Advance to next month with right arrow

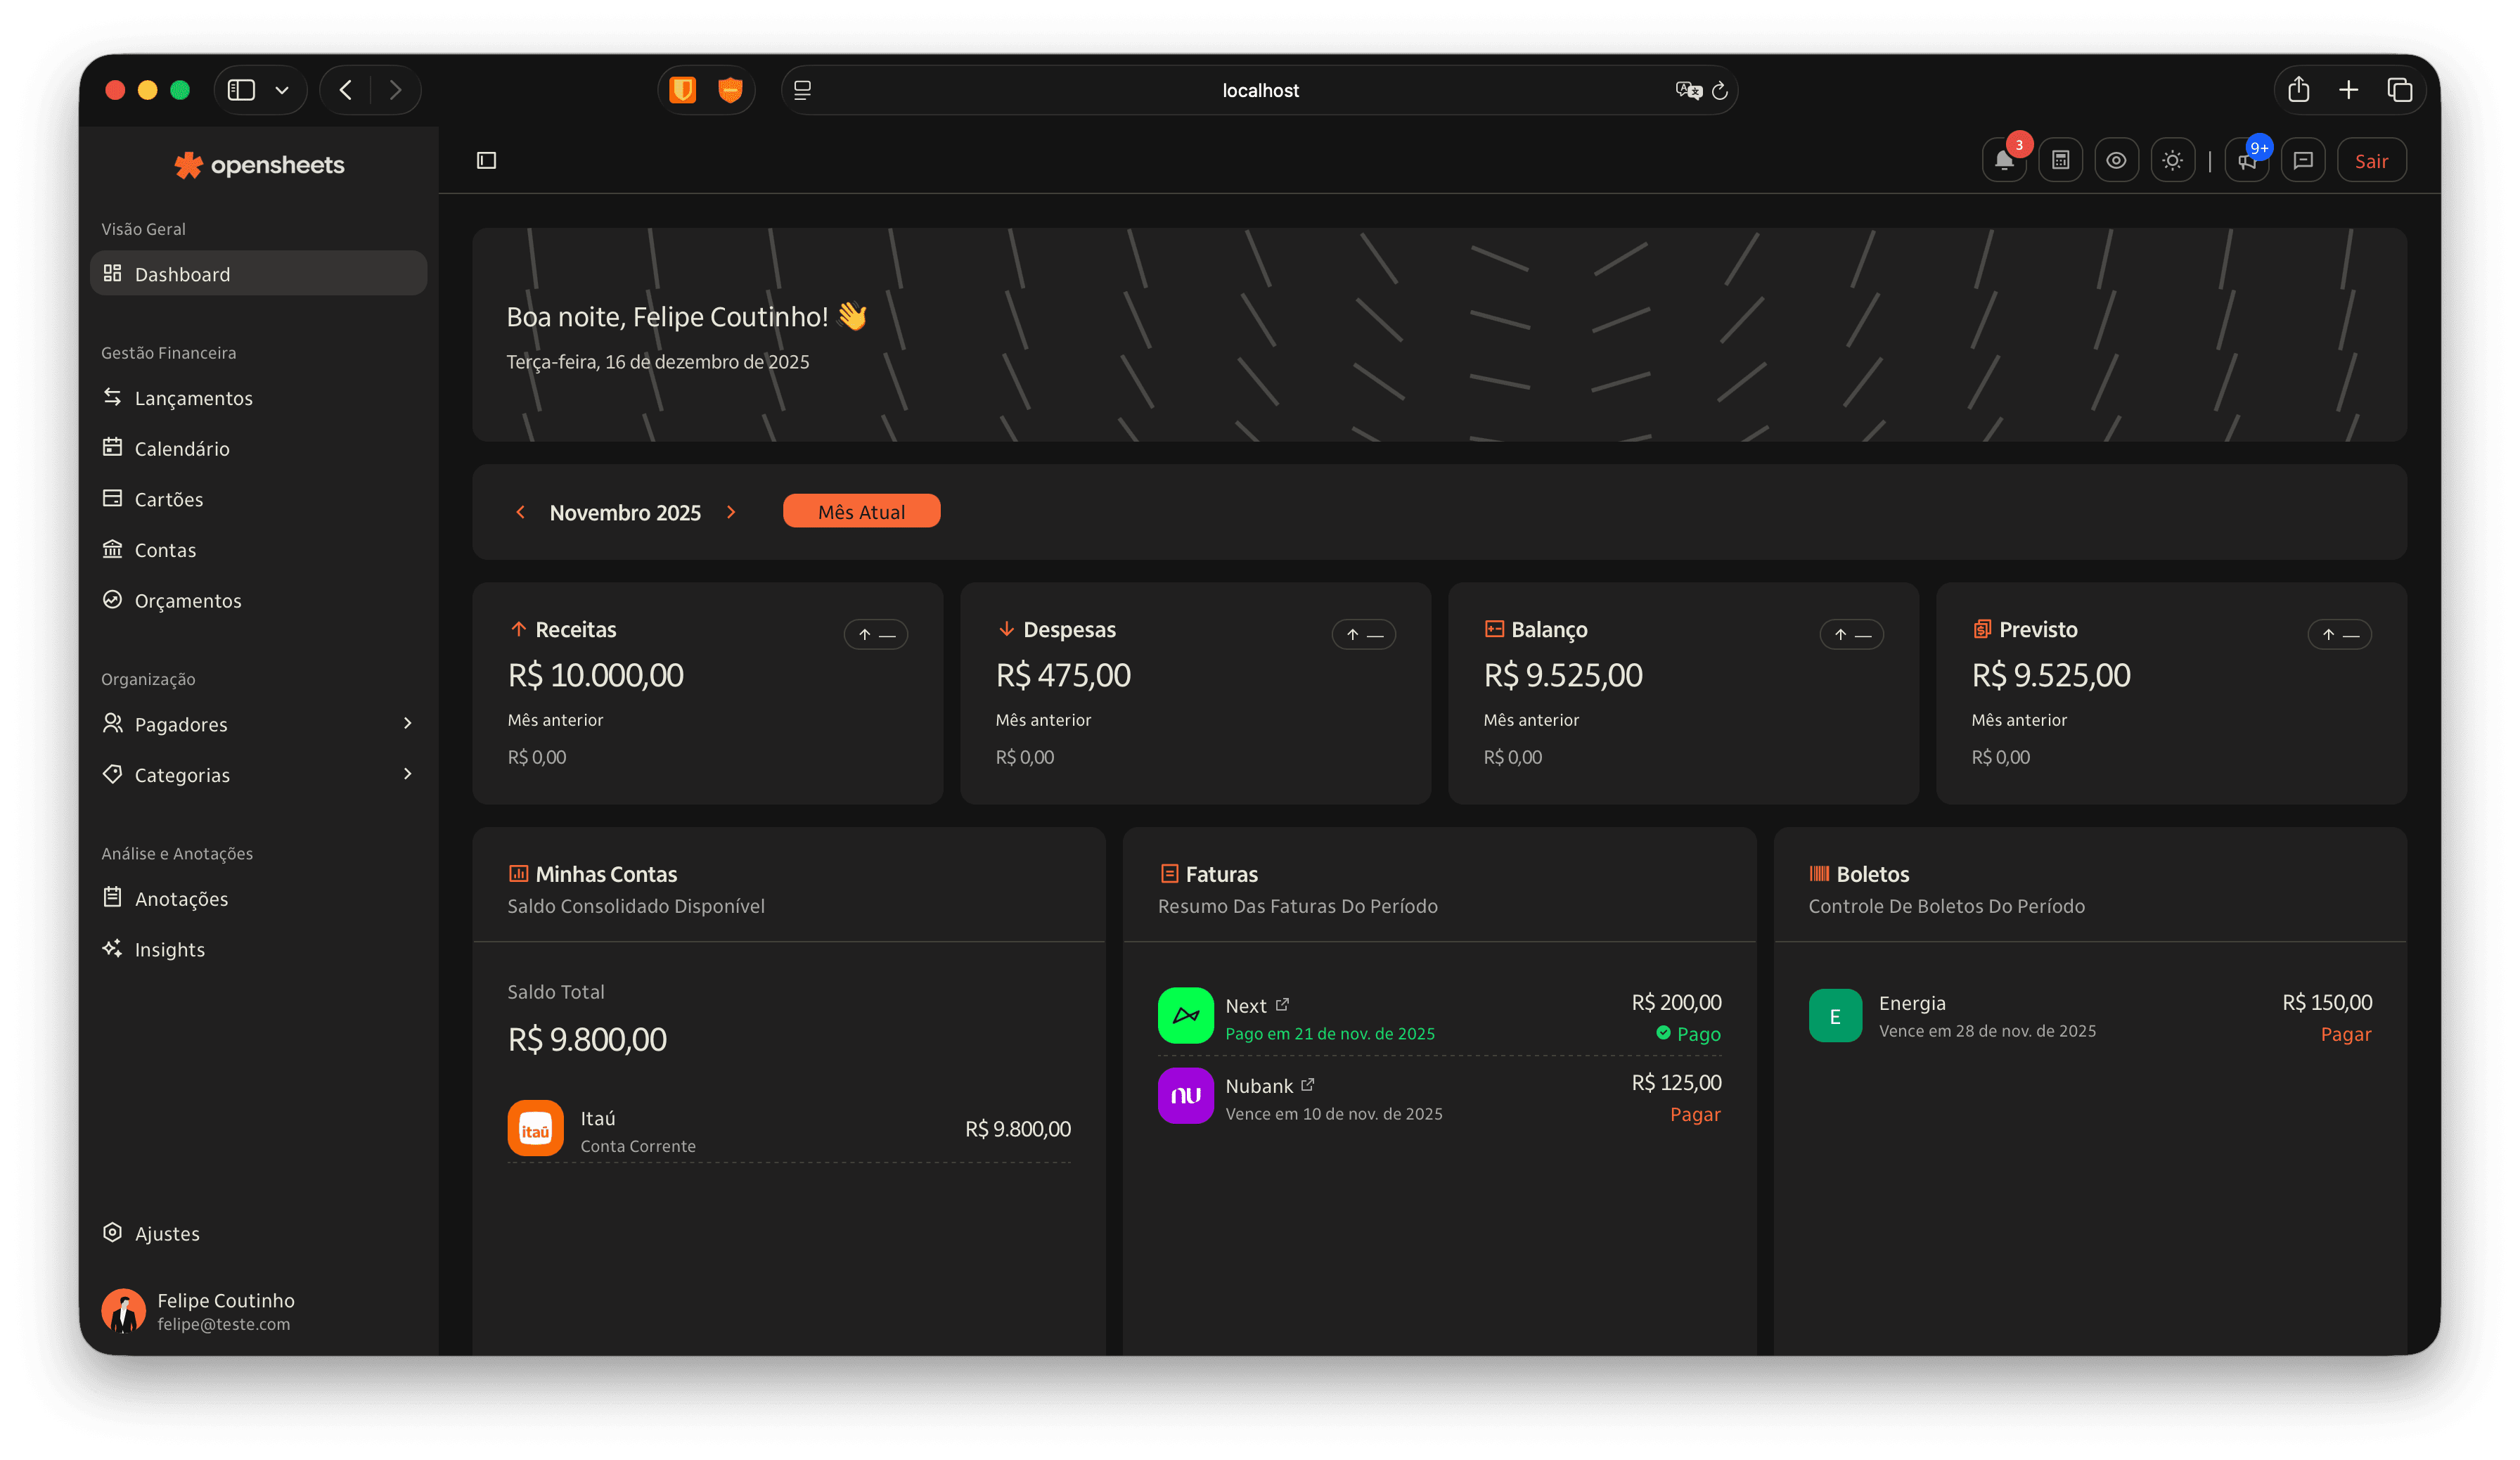(x=731, y=512)
